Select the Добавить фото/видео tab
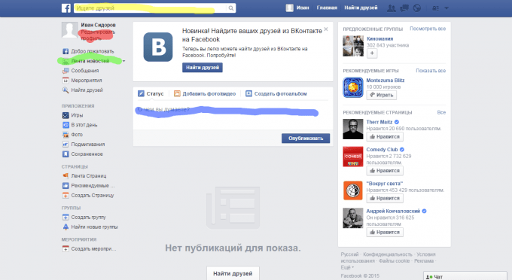This screenshot has height=280, width=512. pos(205,93)
